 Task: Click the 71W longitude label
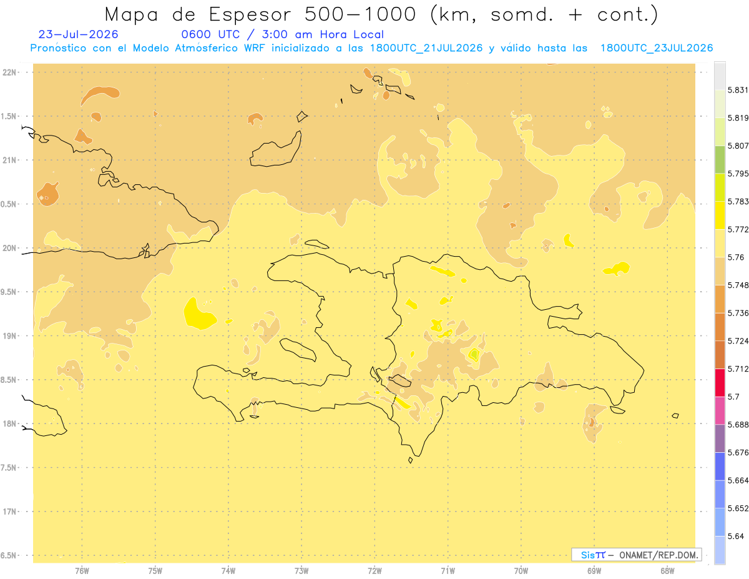pos(448,571)
